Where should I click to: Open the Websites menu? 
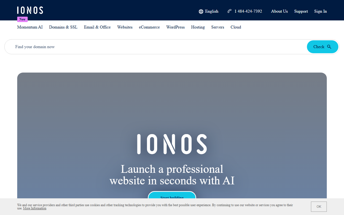point(125,27)
